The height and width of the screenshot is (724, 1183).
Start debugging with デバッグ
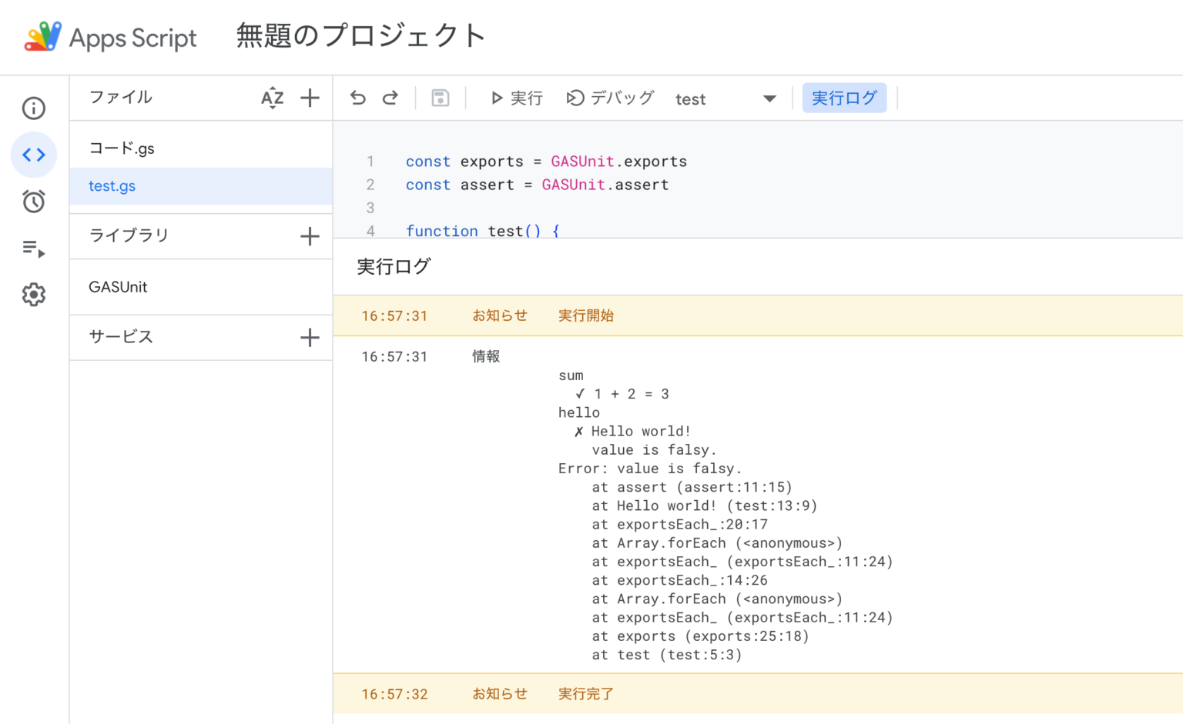(611, 98)
